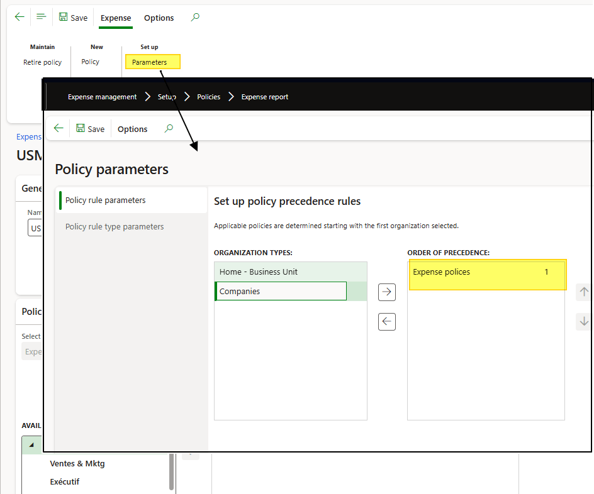Screen dimensions: 594x494
Task: Click the search icon in top toolbar
Action: click(195, 18)
